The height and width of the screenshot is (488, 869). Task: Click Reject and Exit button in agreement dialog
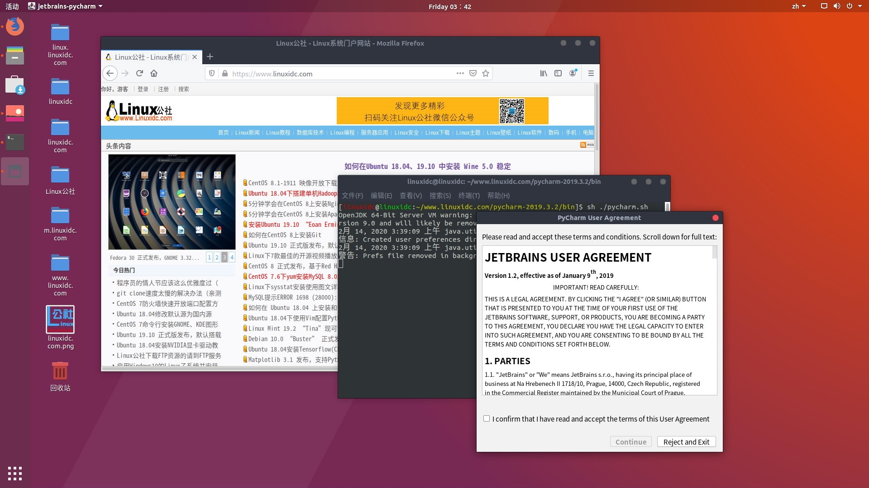(x=686, y=441)
